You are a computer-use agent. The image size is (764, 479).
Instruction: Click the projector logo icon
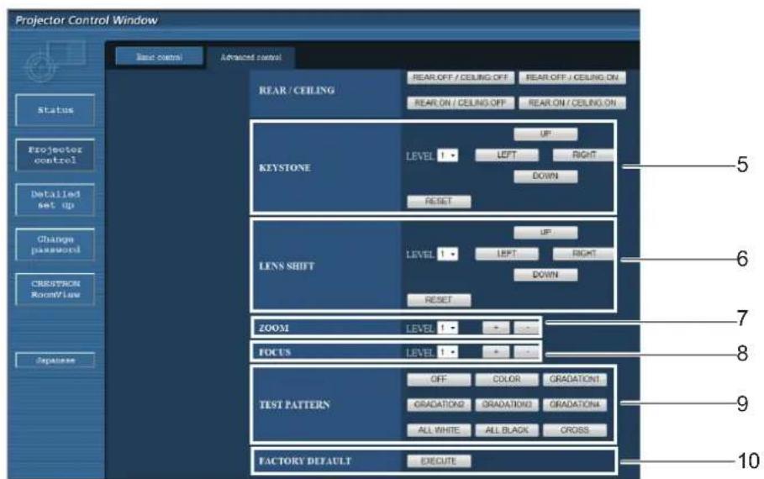tap(55, 61)
